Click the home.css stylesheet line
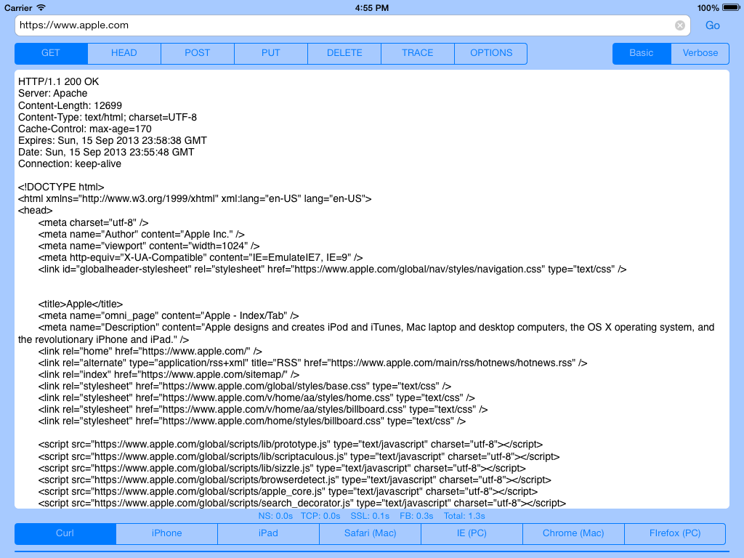This screenshot has height=558, width=744. 256,397
